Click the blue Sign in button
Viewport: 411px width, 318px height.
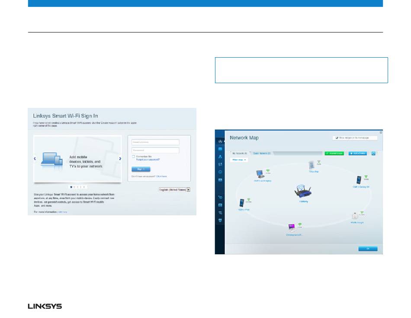[141, 169]
